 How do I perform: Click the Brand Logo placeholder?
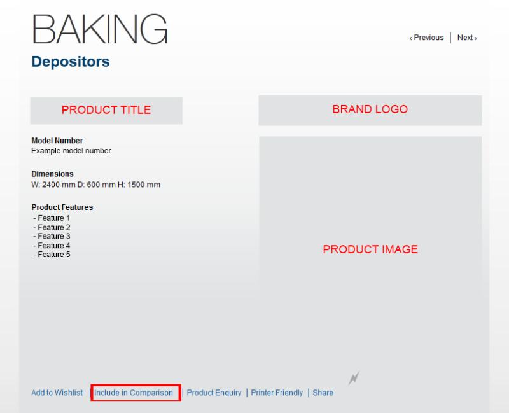coord(370,109)
